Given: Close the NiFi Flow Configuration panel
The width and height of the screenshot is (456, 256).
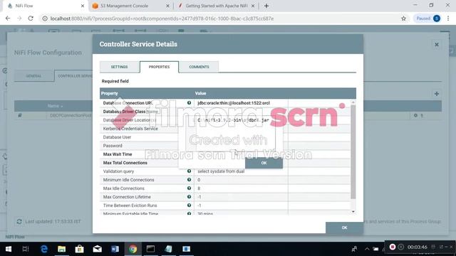Looking at the screenshot, I should [x=437, y=44].
